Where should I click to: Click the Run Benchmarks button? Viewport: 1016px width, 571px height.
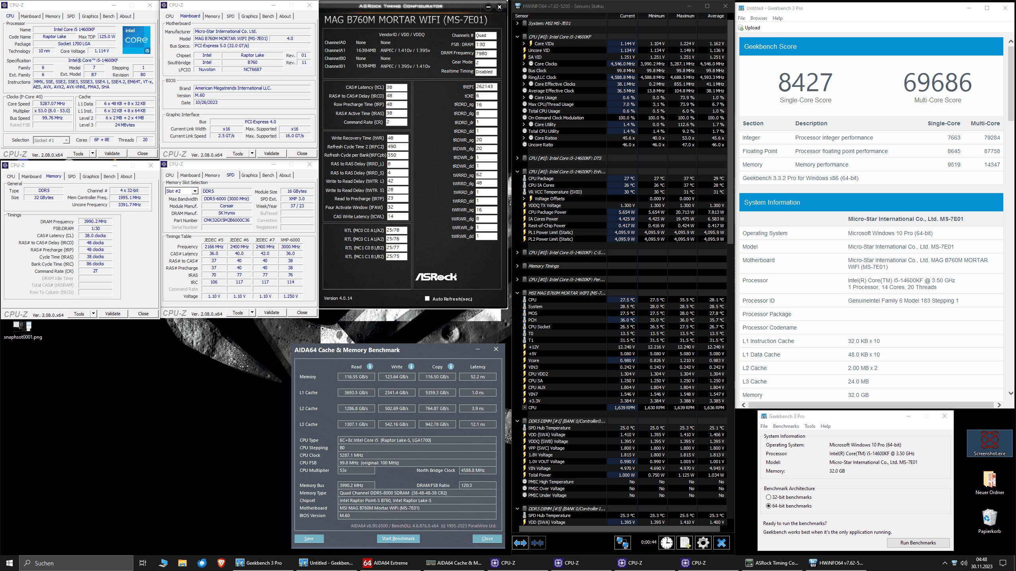[x=918, y=543]
